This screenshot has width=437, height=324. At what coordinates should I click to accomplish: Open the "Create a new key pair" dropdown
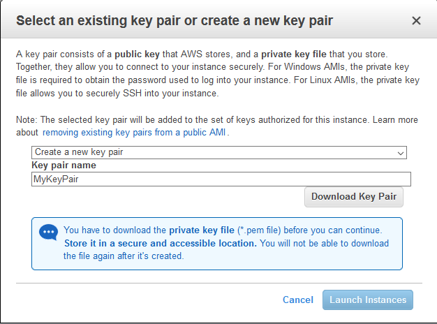point(218,152)
